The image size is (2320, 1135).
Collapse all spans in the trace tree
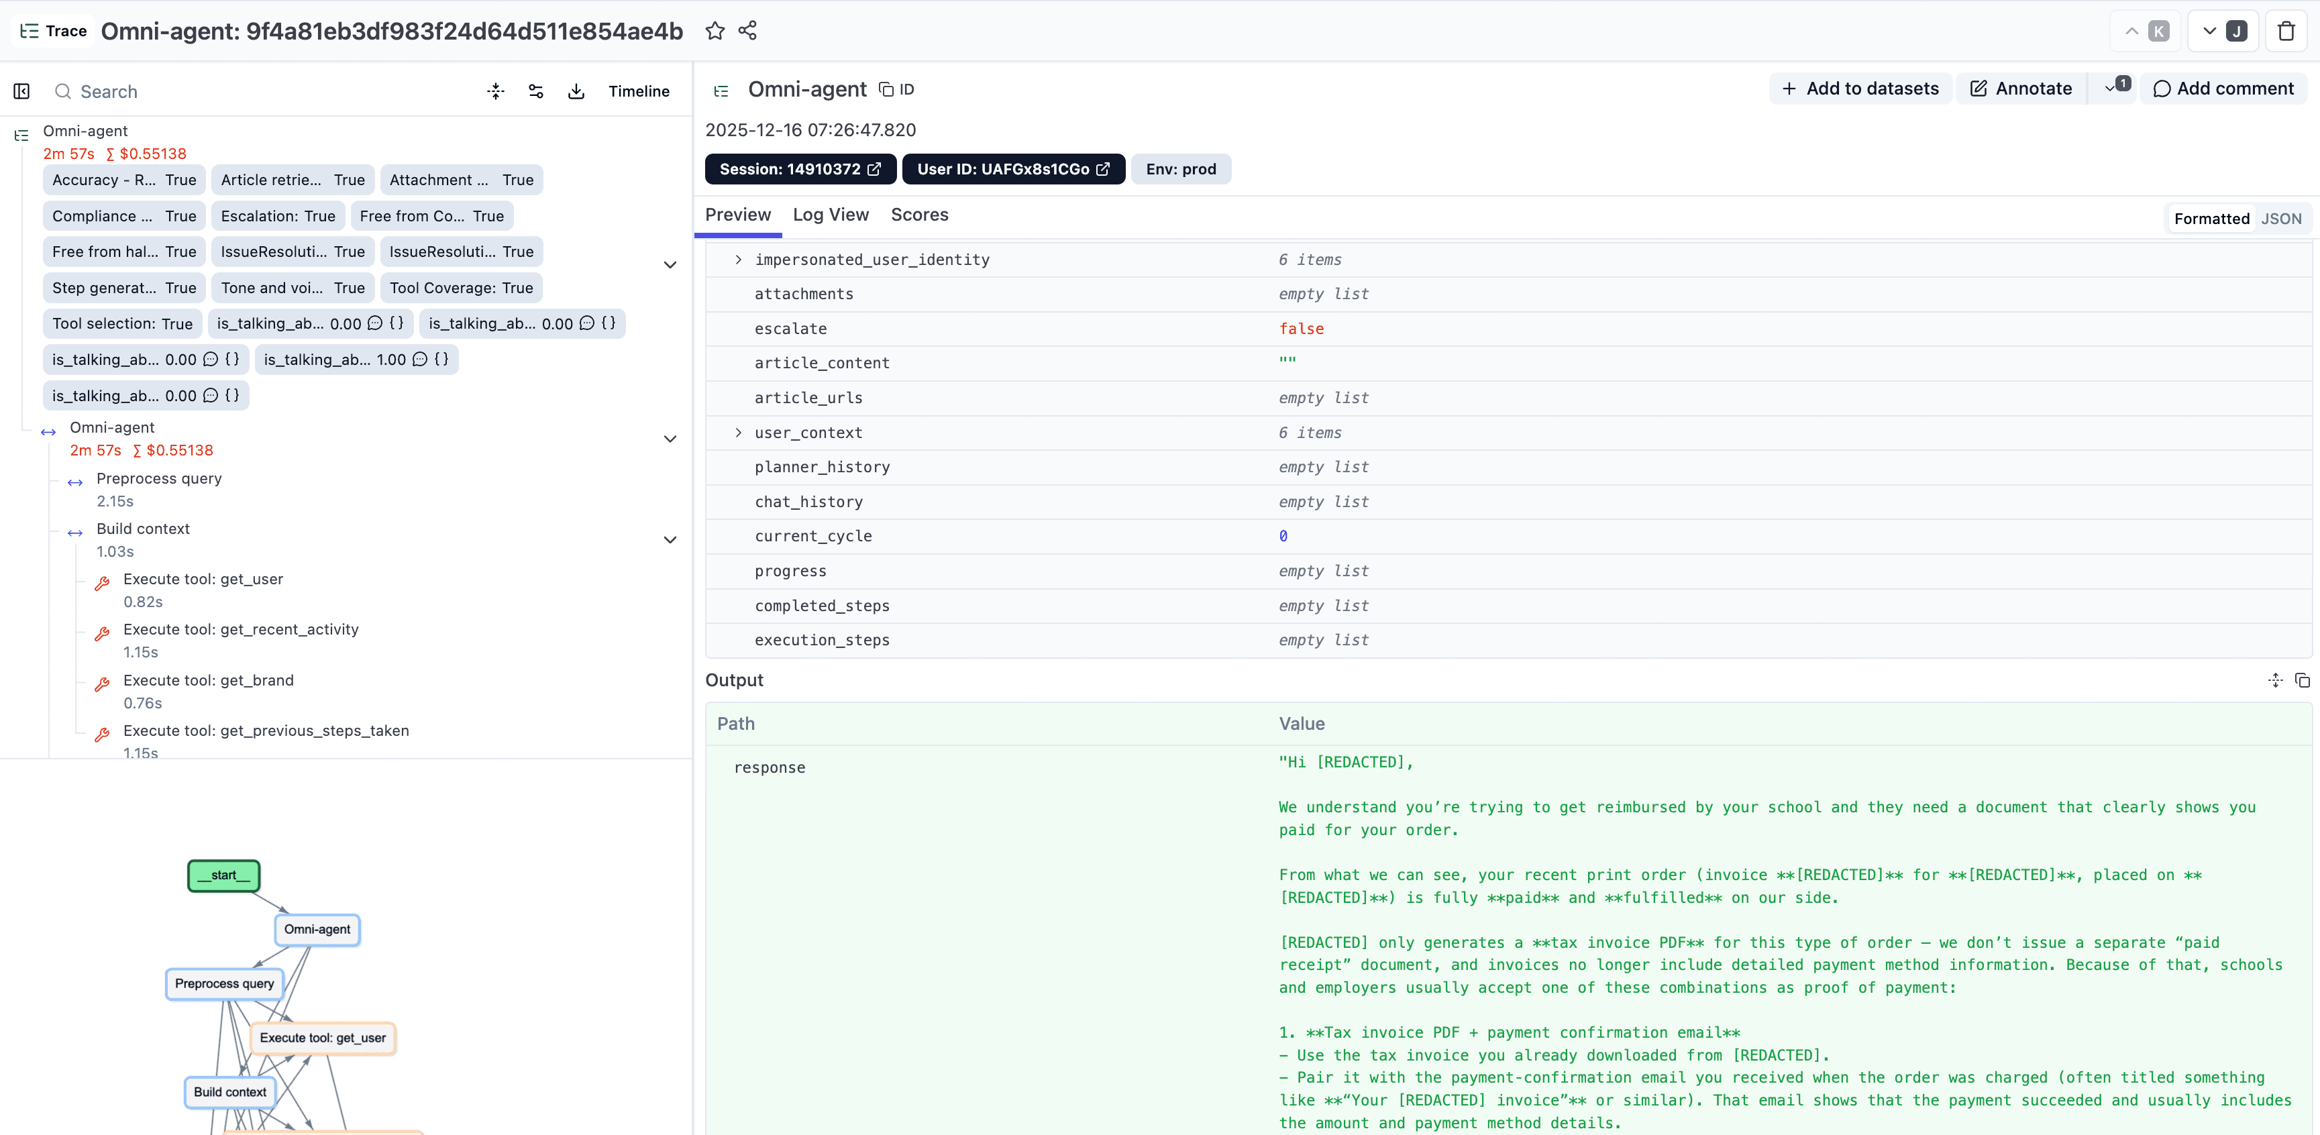coord(495,91)
